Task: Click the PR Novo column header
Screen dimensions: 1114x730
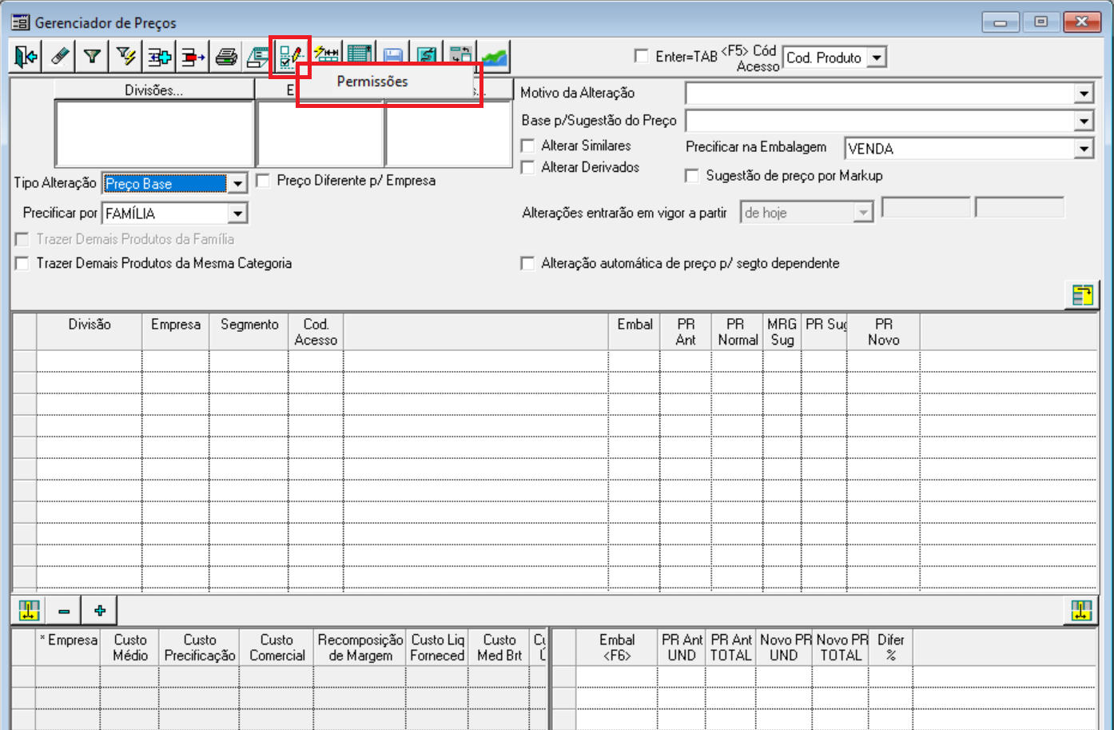Action: click(x=884, y=332)
